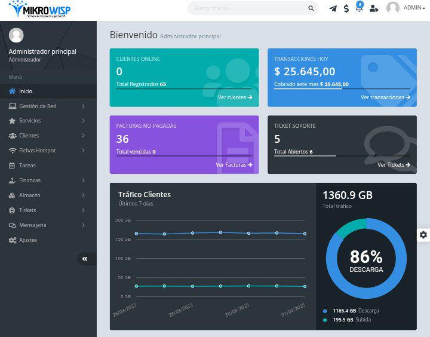
Task: Open the settings gear on right edge
Action: pyautogui.click(x=423, y=235)
